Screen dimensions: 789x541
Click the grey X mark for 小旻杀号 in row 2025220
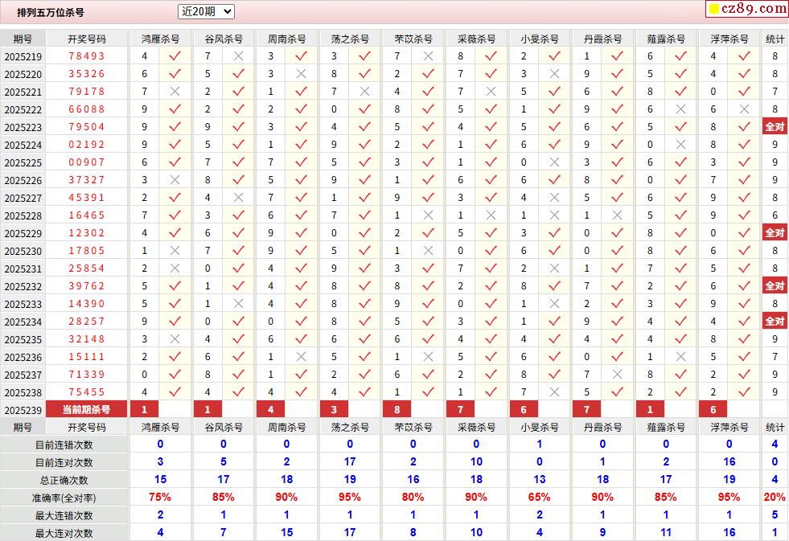tap(554, 74)
